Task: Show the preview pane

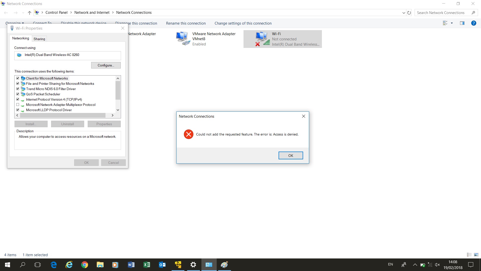Action: coord(462,23)
